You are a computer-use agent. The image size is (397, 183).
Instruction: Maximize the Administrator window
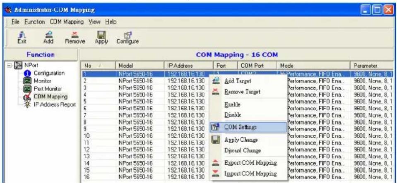point(376,10)
